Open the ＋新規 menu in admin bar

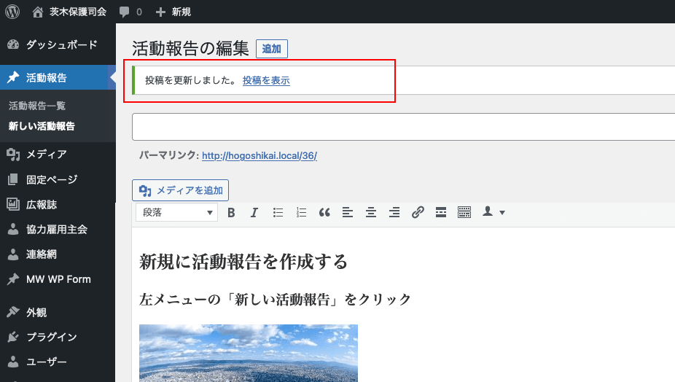click(173, 12)
